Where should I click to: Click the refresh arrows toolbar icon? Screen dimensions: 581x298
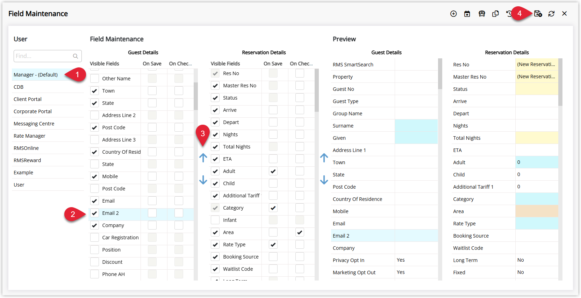click(x=551, y=14)
